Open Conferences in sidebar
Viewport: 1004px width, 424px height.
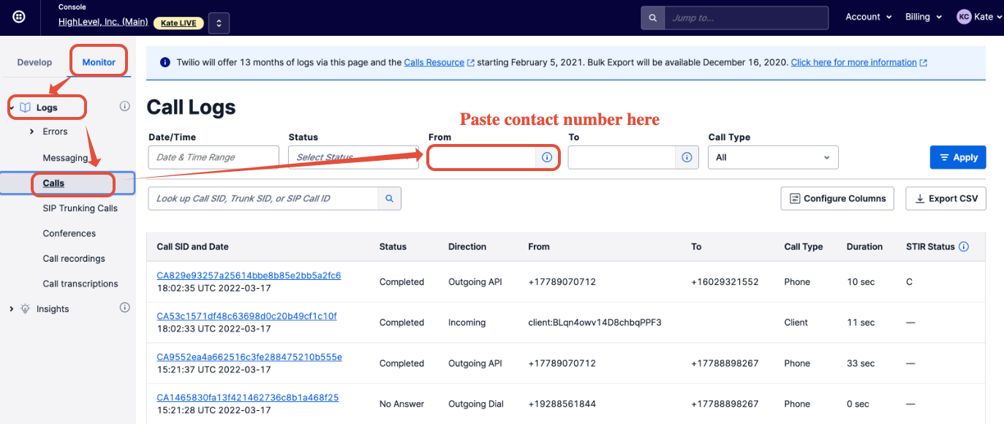click(69, 234)
